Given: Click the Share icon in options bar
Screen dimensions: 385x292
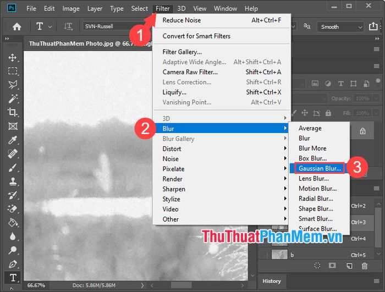Looking at the screenshot, I should click(x=373, y=26).
